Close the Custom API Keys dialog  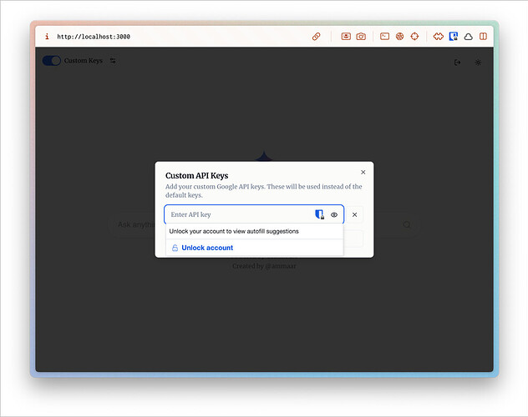pyautogui.click(x=363, y=172)
